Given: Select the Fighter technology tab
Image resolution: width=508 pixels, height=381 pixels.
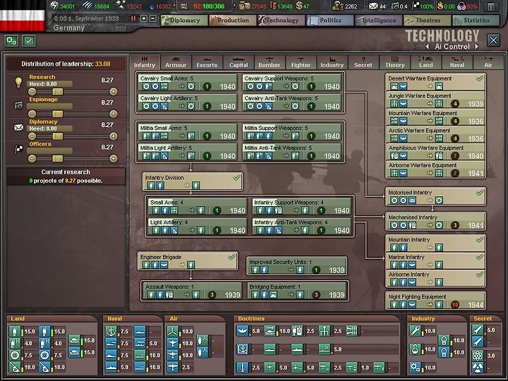Looking at the screenshot, I should point(301,61).
